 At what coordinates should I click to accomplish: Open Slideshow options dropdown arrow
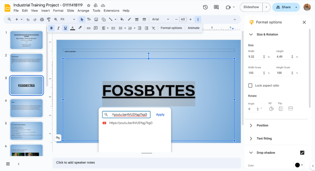266,7
